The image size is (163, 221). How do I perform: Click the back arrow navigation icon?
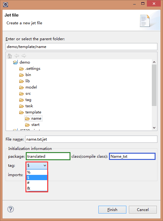click(x=17, y=56)
